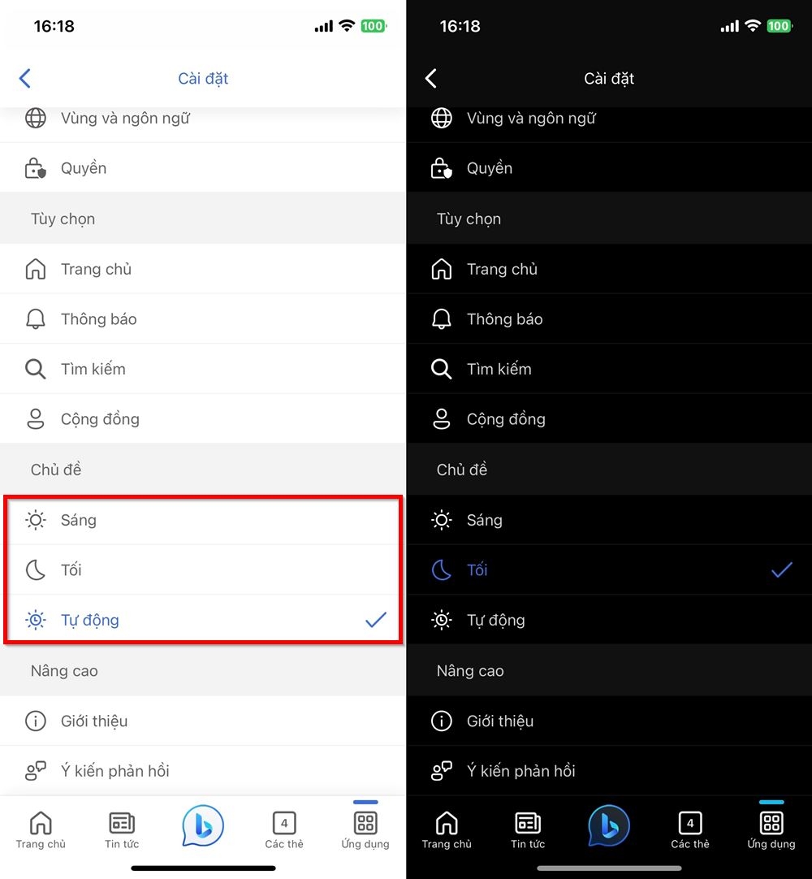This screenshot has height=879, width=812.
Task: Select Quyền lock icon in light screen
Action: pyautogui.click(x=35, y=168)
